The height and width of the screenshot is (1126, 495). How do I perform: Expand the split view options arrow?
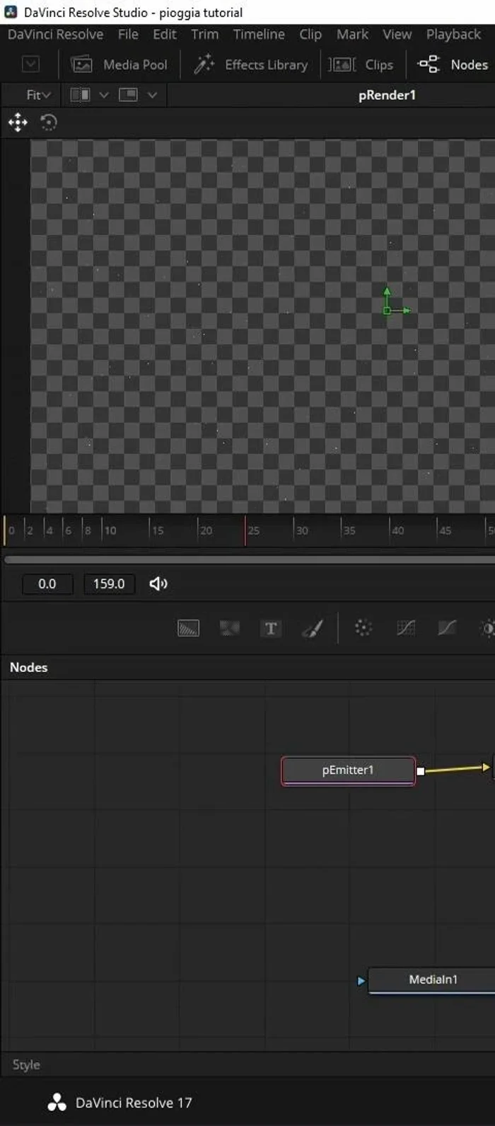click(x=104, y=95)
